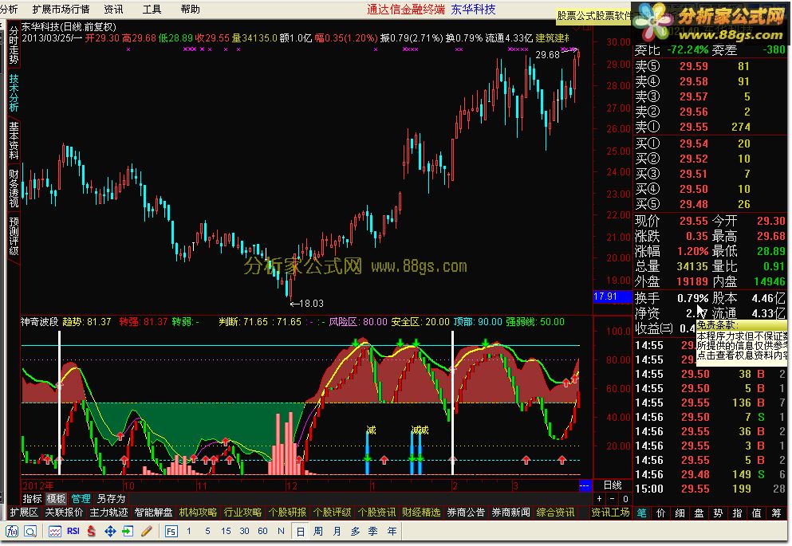The image size is (792, 546).
Task: Select the yearly 年 period button
Action: click(x=392, y=532)
